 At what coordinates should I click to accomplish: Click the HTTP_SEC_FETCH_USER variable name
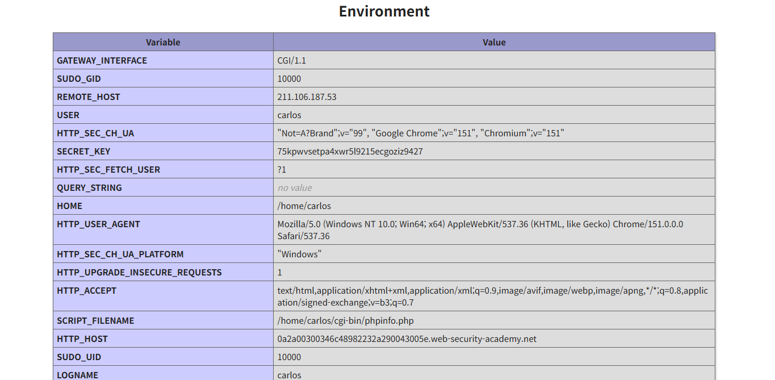108,169
